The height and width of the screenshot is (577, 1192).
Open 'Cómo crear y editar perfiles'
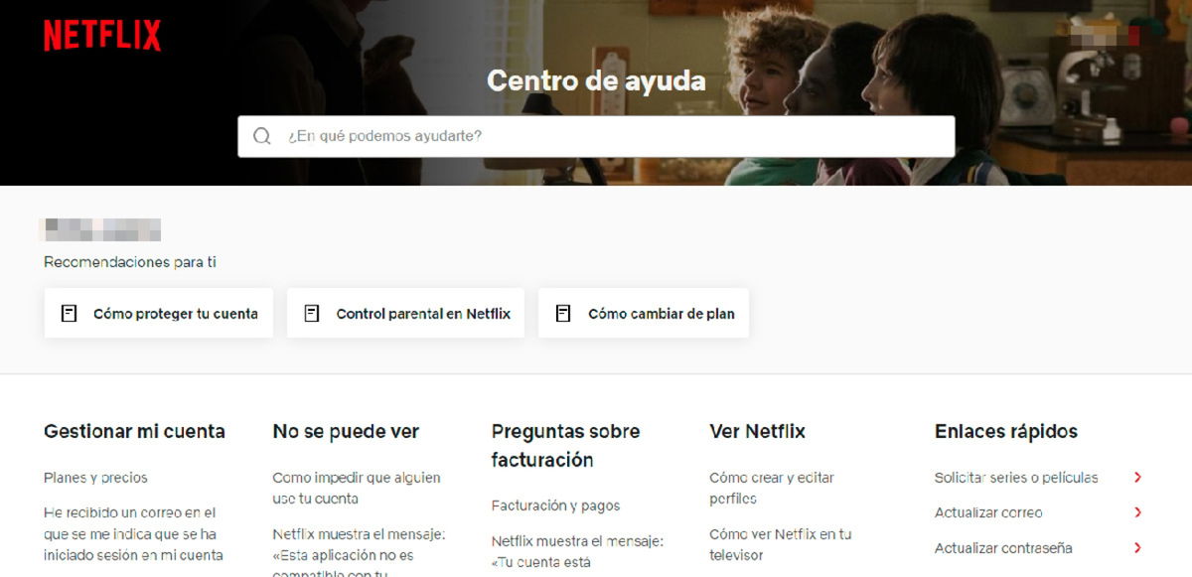tap(771, 487)
